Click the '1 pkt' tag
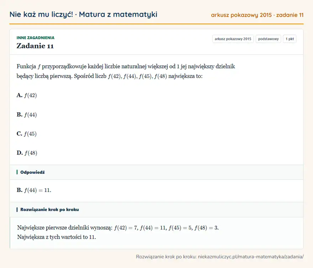 pos(290,39)
